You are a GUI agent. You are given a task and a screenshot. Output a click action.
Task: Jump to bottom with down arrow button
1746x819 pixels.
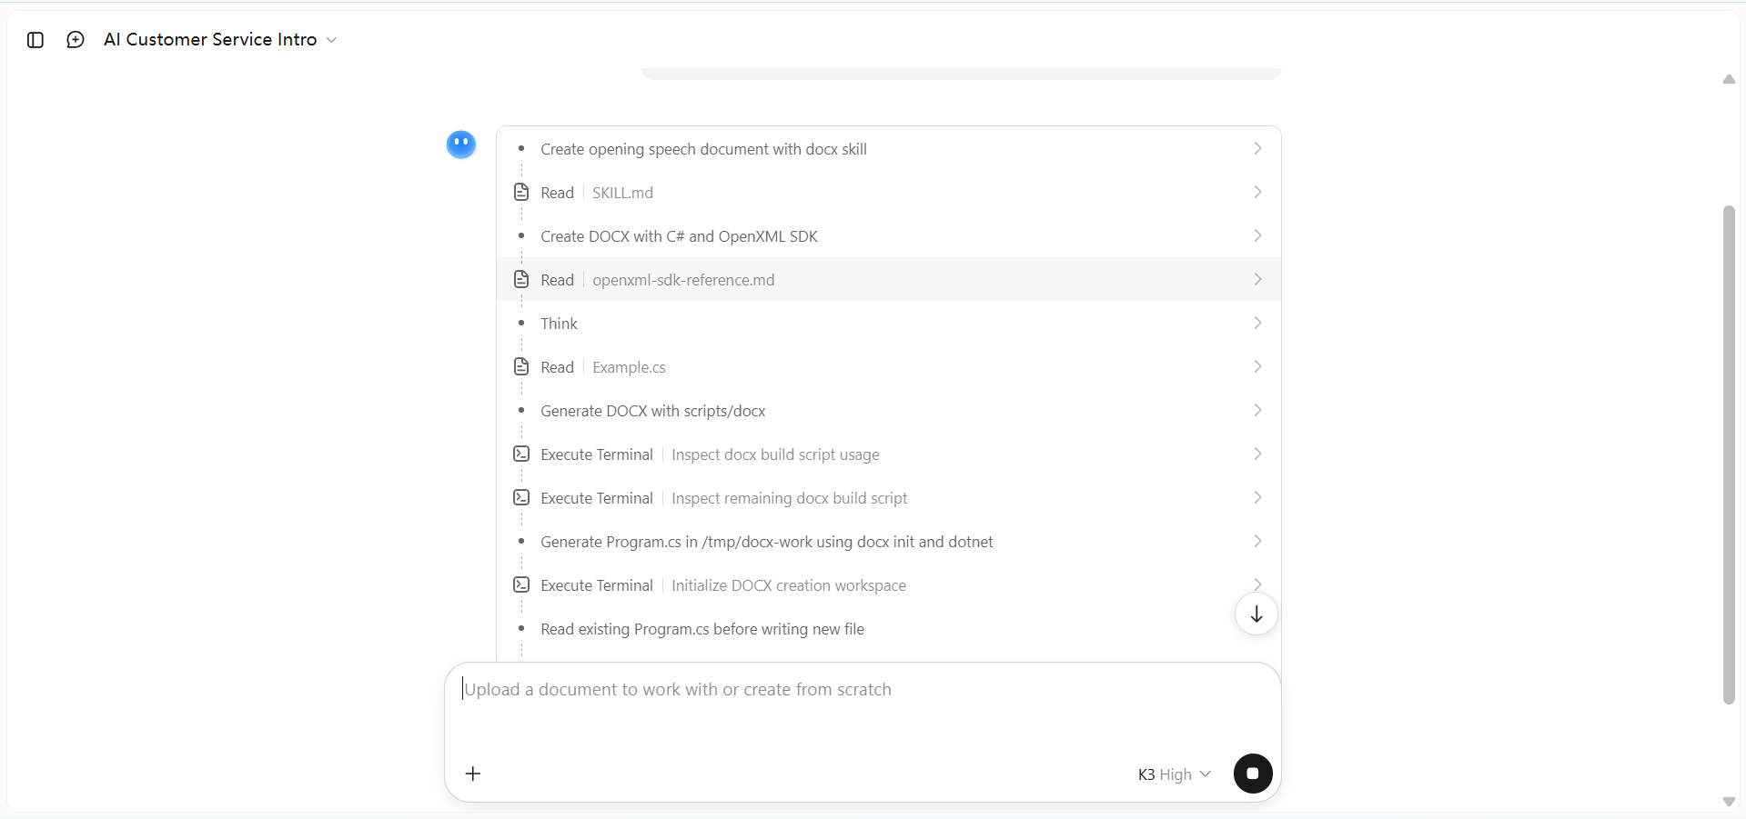click(1256, 614)
